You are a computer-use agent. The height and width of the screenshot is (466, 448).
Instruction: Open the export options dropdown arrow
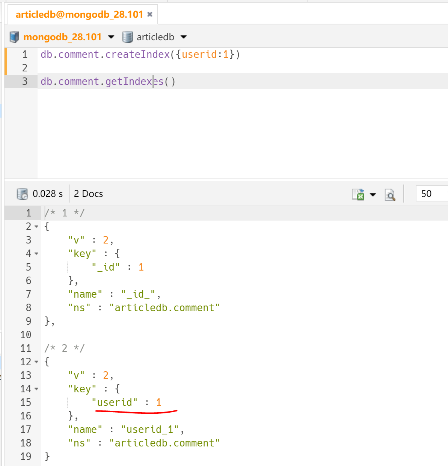tap(373, 195)
